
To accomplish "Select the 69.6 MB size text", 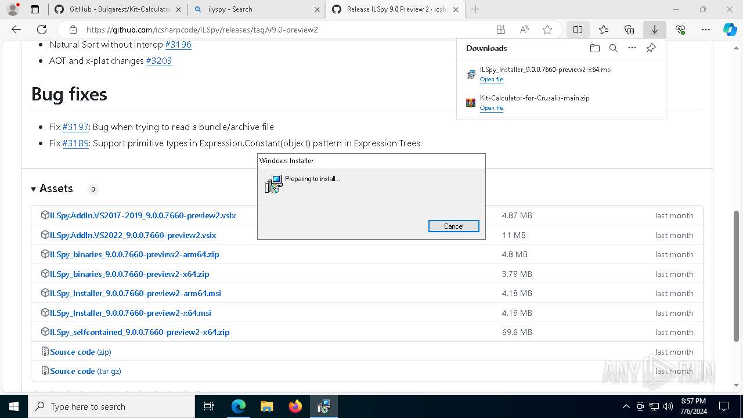I will pyautogui.click(x=517, y=332).
